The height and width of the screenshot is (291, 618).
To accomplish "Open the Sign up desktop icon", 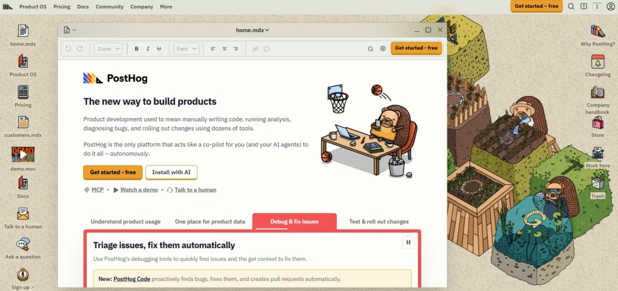I will click(x=23, y=275).
